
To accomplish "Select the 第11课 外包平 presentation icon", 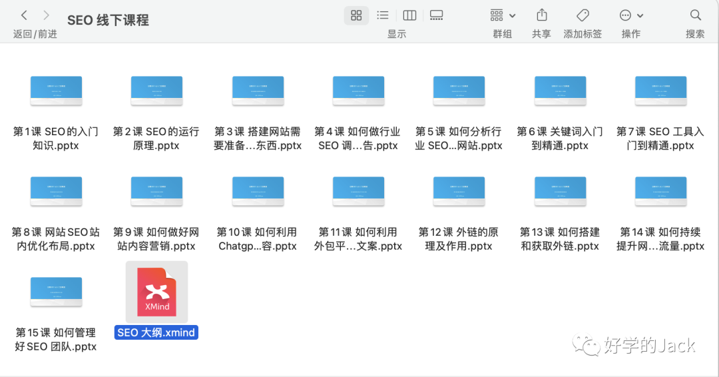I will 358,191.
